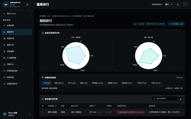Click the -8.9 downward trend value
This screenshot has width=191, height=119.
point(109,112)
